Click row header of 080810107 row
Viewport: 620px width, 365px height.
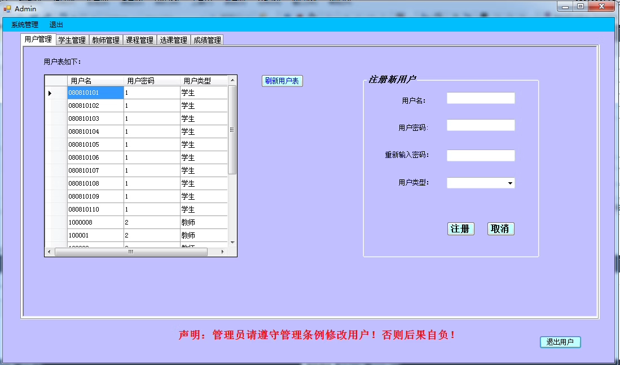pos(56,170)
